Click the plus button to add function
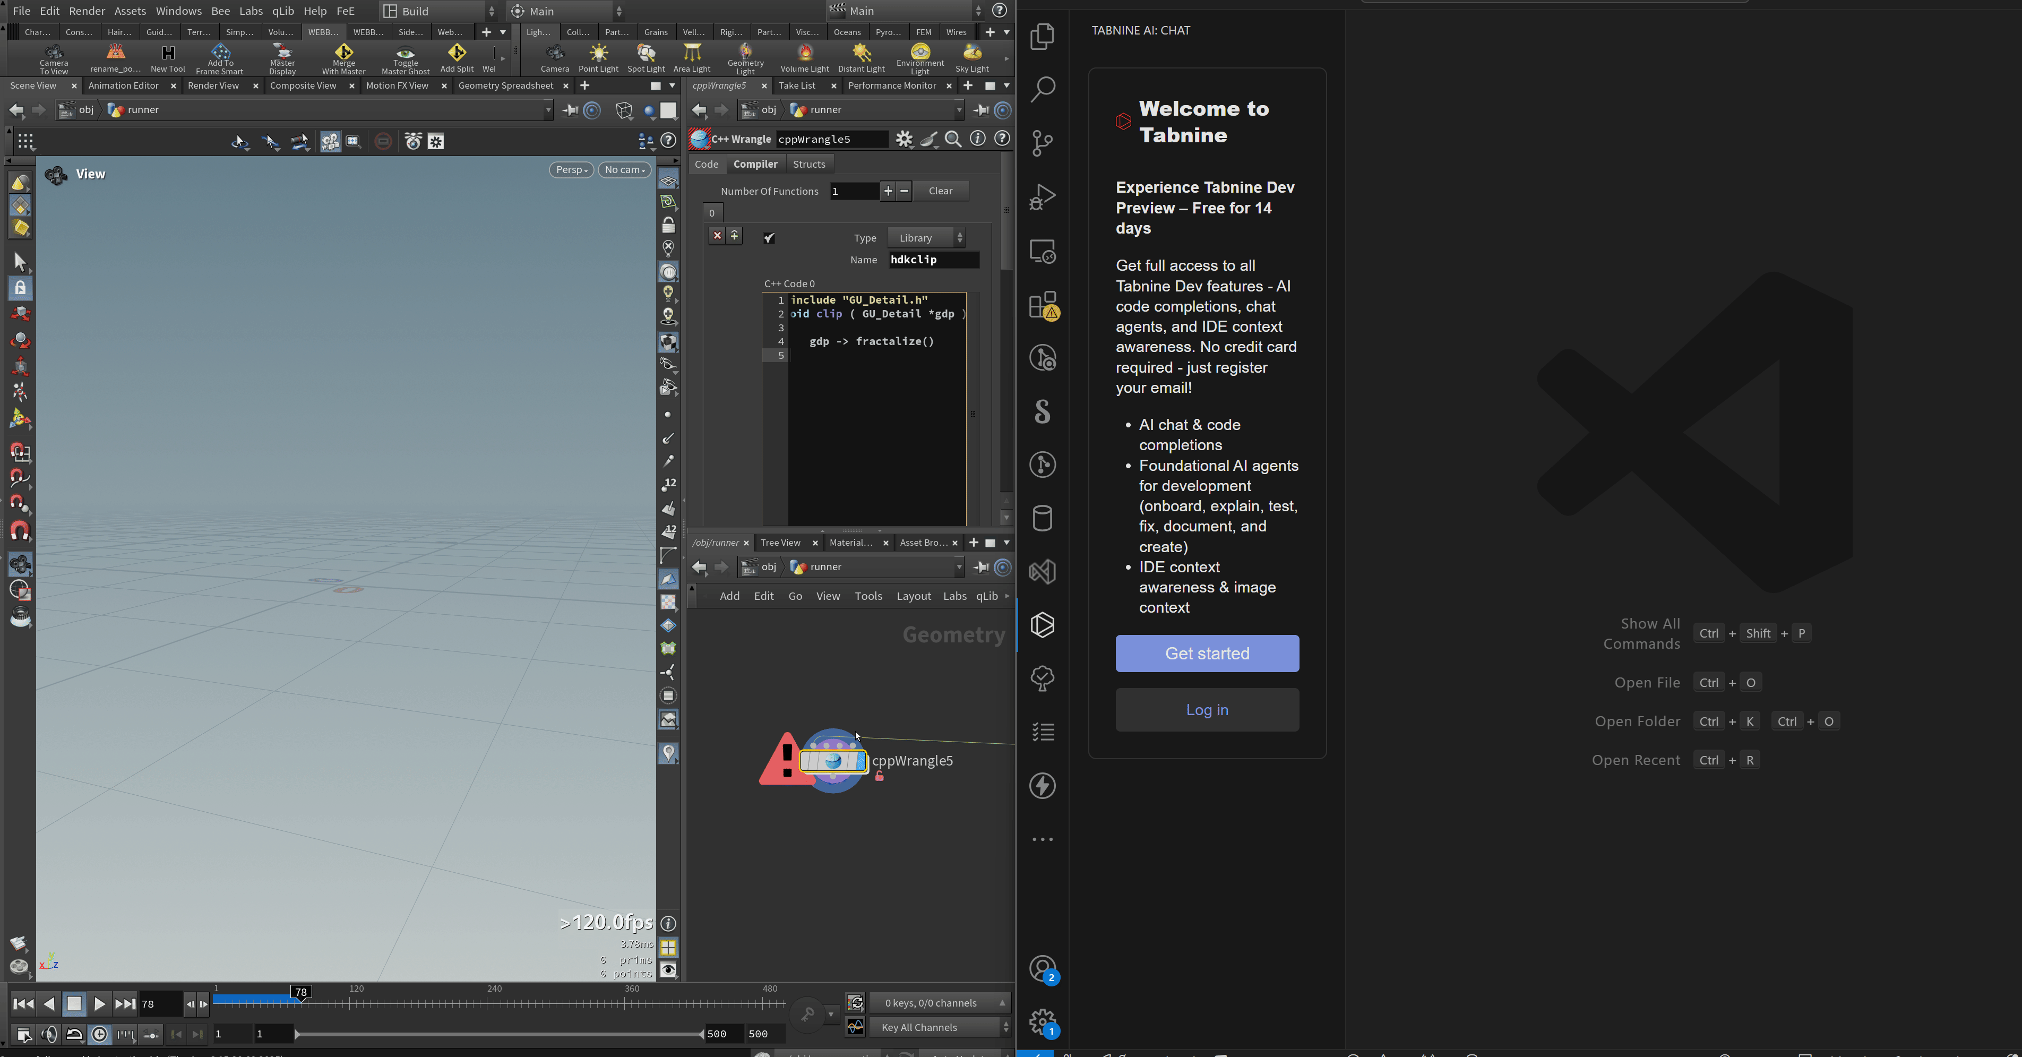The image size is (2022, 1057). click(887, 191)
